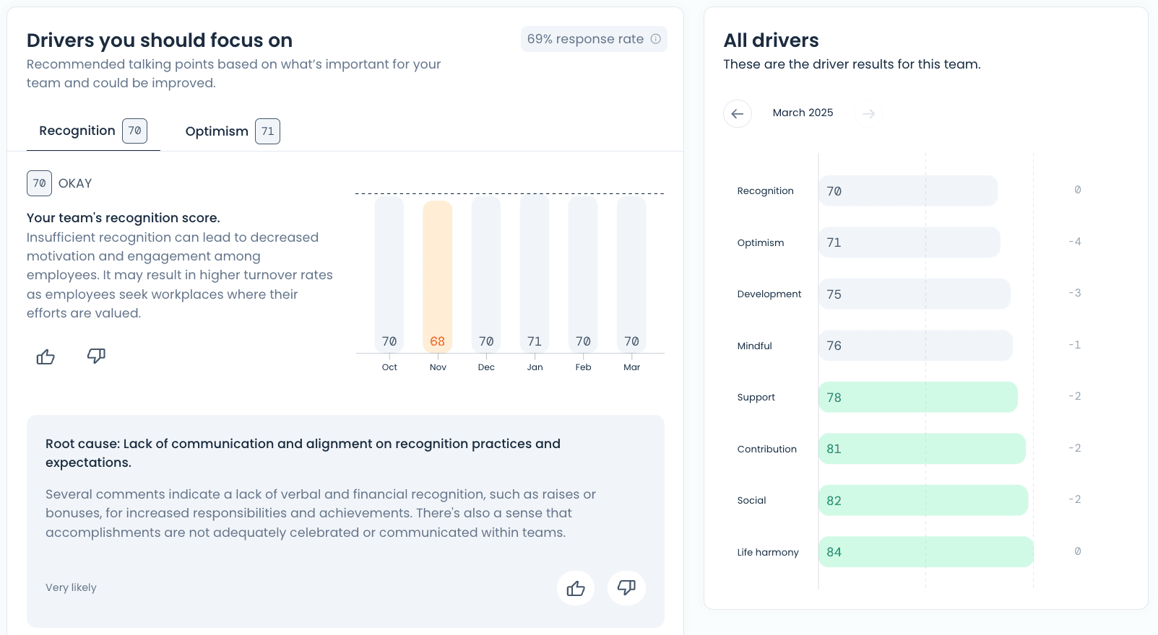Click the Development driver bar showing 75
Screen dimensions: 1158x635
(x=915, y=294)
